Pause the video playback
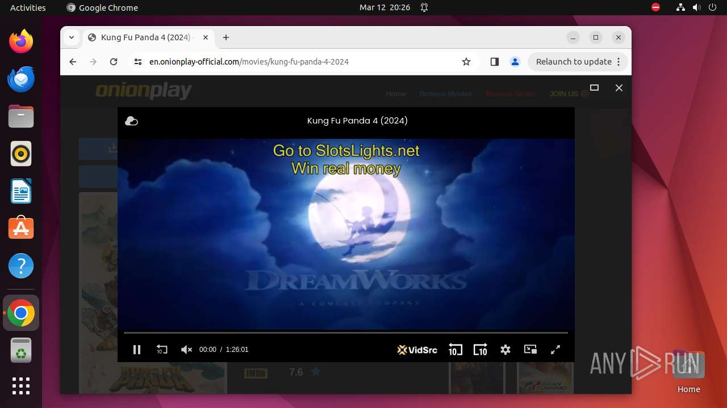The width and height of the screenshot is (727, 408). click(137, 350)
